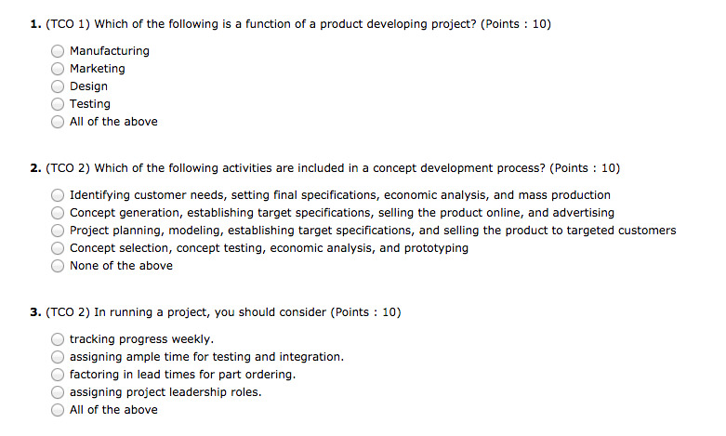The height and width of the screenshot is (436, 726).
Task: Select assigning project leadership roles
Action: coord(58,392)
